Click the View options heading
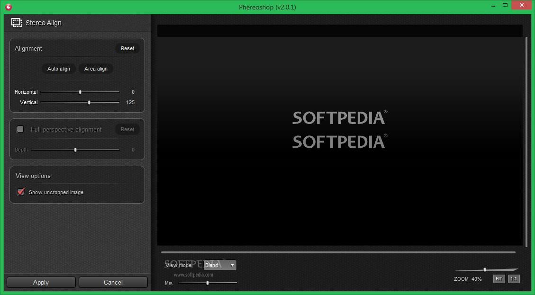Screen dimensions: 535x295 click(33, 176)
